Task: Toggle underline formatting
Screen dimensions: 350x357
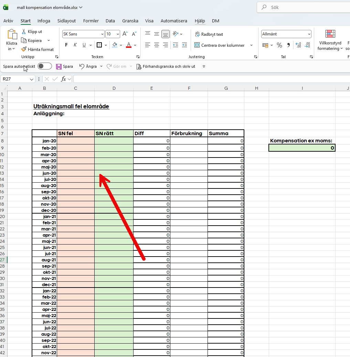Action: pos(84,45)
